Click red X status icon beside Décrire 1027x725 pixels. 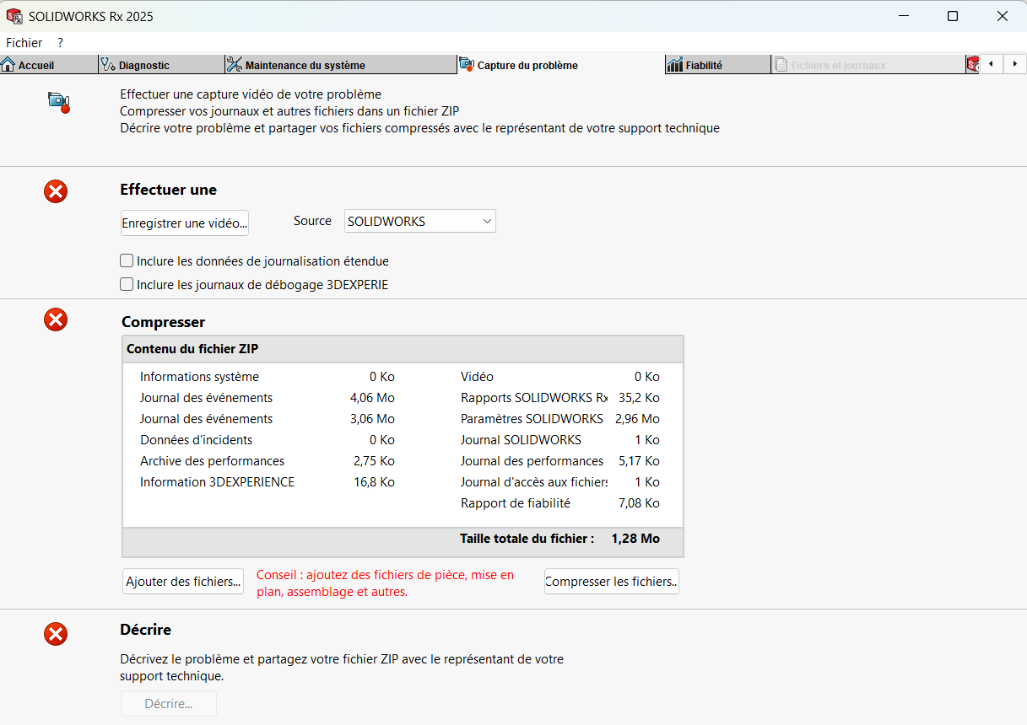56,634
